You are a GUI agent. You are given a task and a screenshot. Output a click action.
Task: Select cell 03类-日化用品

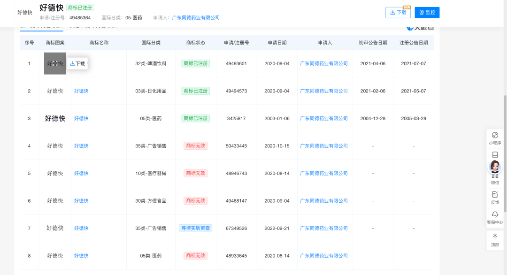pyautogui.click(x=151, y=91)
